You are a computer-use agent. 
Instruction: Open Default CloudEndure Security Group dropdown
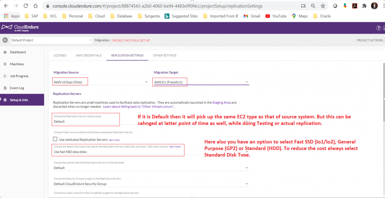151,184
